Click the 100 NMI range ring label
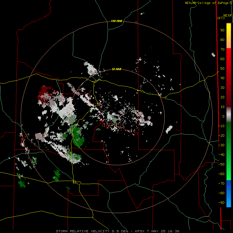This screenshot has height=233, width=233. coord(116,21)
